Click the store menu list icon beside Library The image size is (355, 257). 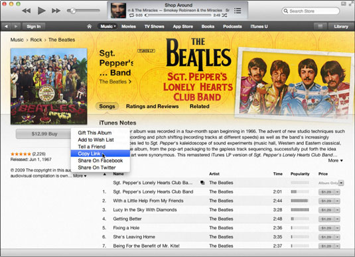[x=320, y=26]
